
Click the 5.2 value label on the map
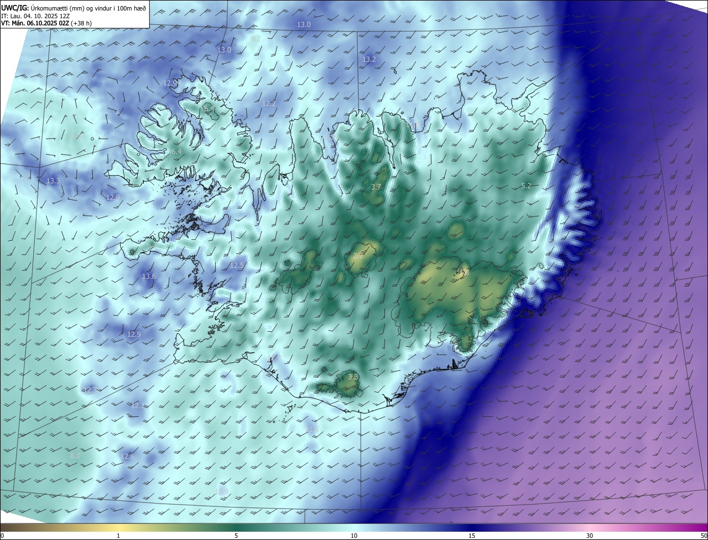[x=526, y=186]
